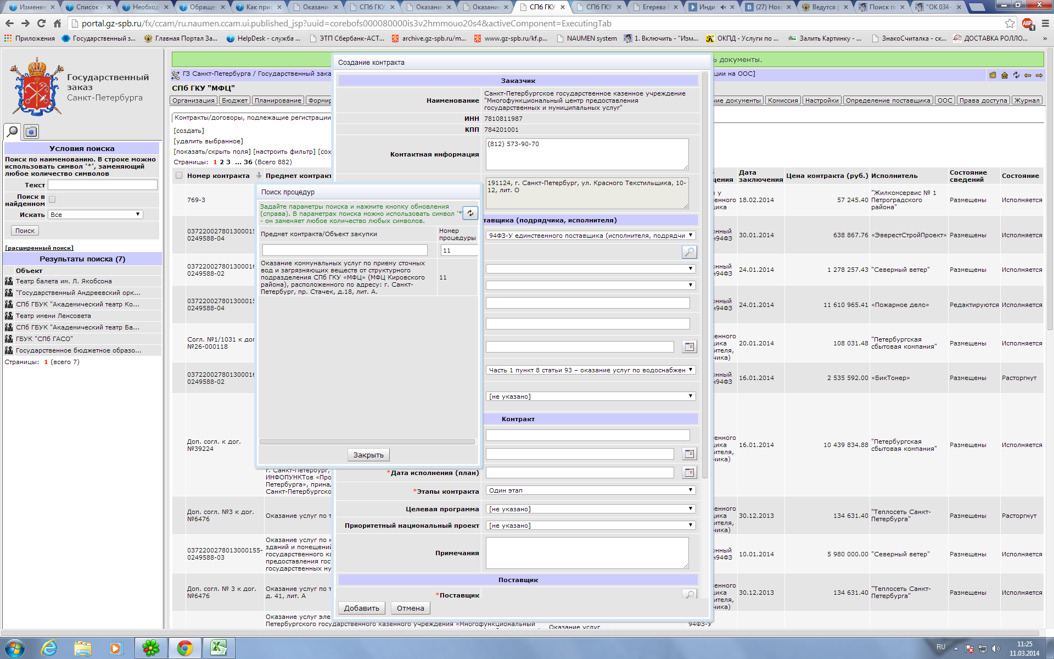Open calendar icon for Дата исполнения (план)
The height and width of the screenshot is (659, 1054).
click(689, 472)
